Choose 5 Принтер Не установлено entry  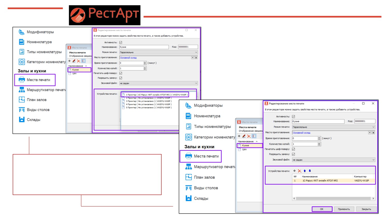coord(147,108)
